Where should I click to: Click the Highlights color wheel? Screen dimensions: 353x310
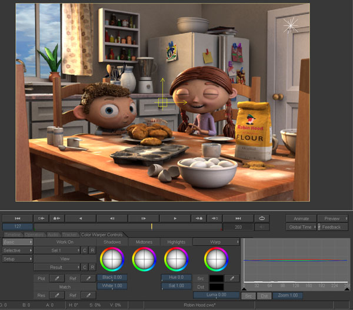pyautogui.click(x=176, y=259)
